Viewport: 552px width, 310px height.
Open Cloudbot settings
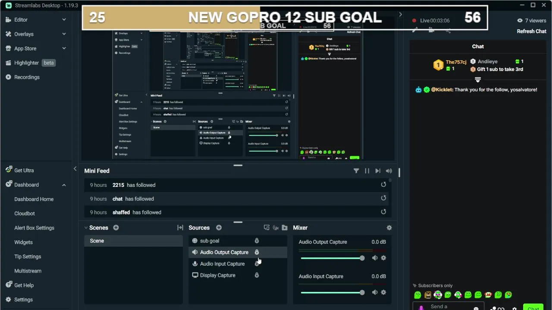click(x=25, y=214)
